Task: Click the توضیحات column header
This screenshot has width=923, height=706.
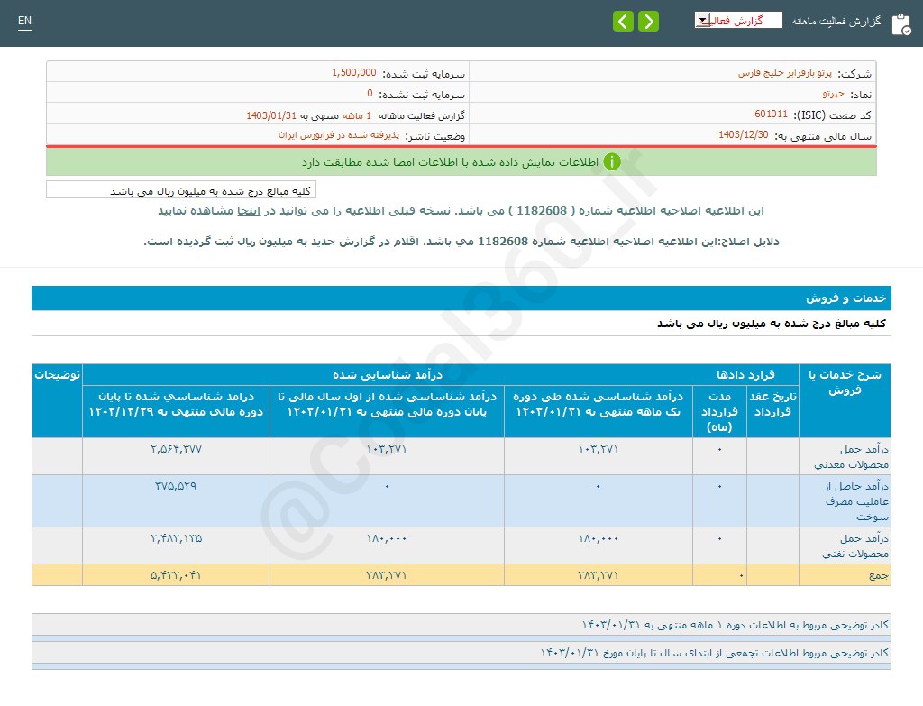Action: click(57, 374)
